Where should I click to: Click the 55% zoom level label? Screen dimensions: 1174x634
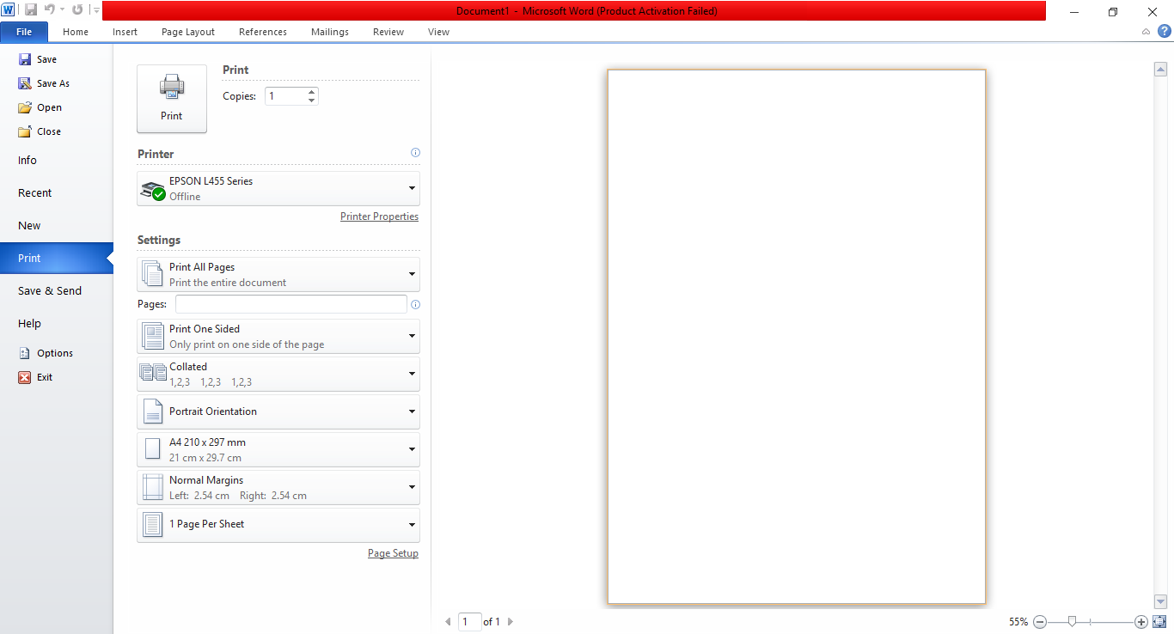tap(1018, 621)
